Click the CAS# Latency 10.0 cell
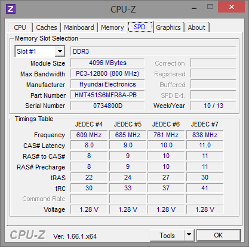This screenshot has width=249, height=247. click(x=166, y=145)
